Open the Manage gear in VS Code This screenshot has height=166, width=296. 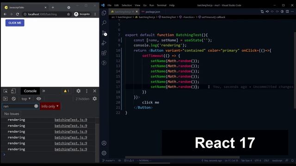click(104, 153)
